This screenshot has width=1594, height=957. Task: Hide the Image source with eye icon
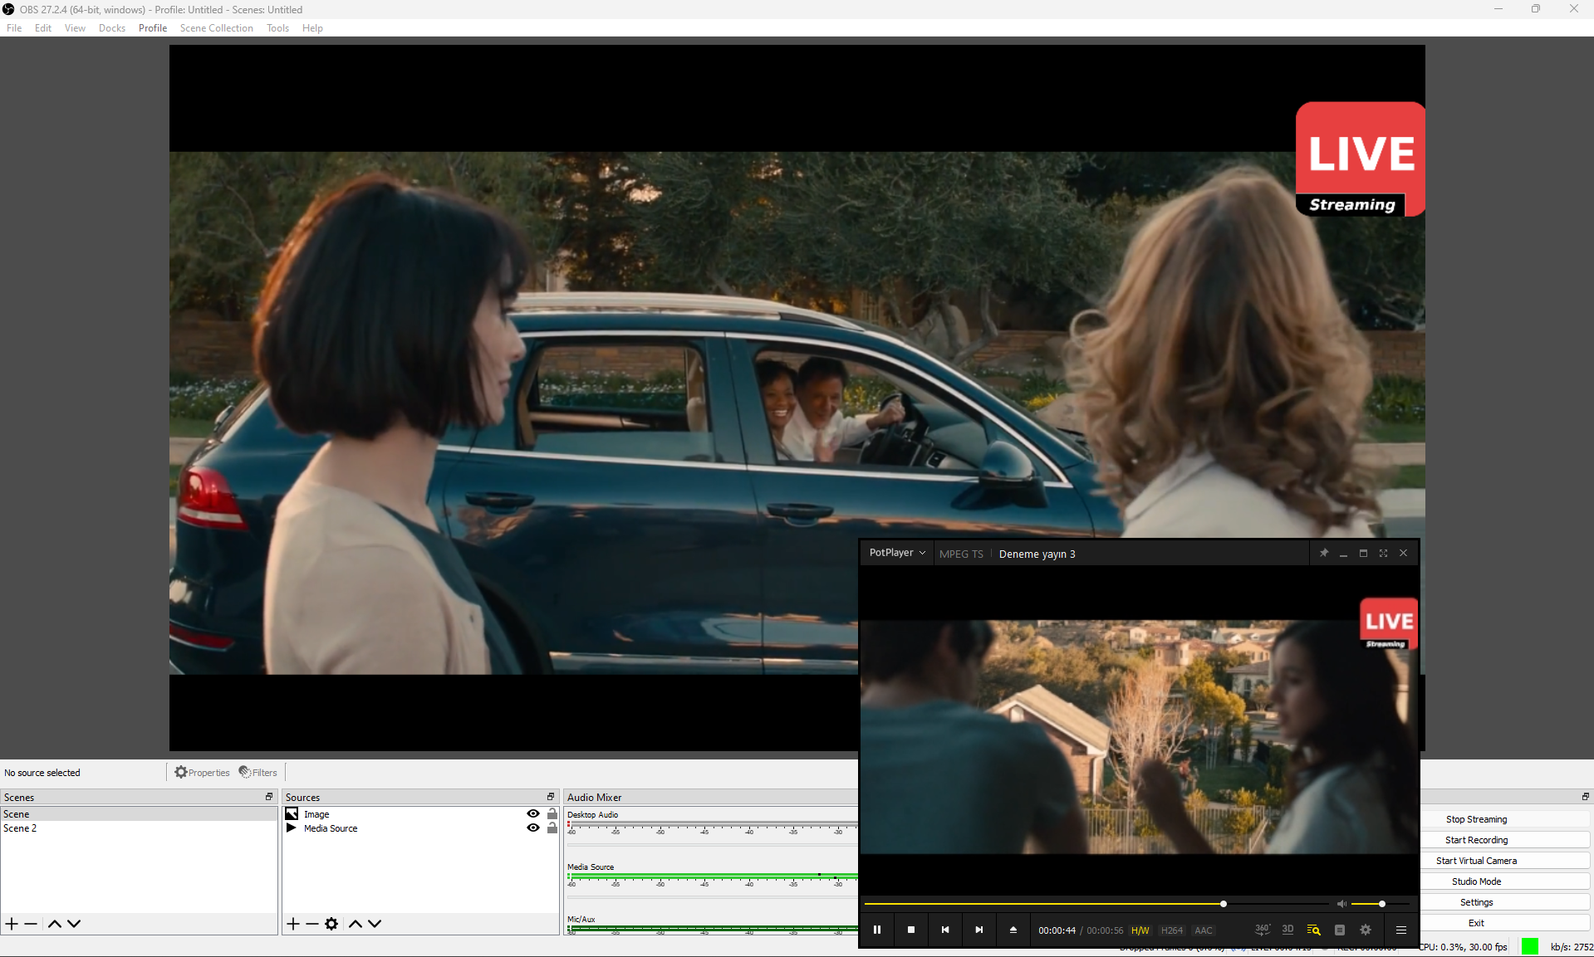tap(533, 813)
